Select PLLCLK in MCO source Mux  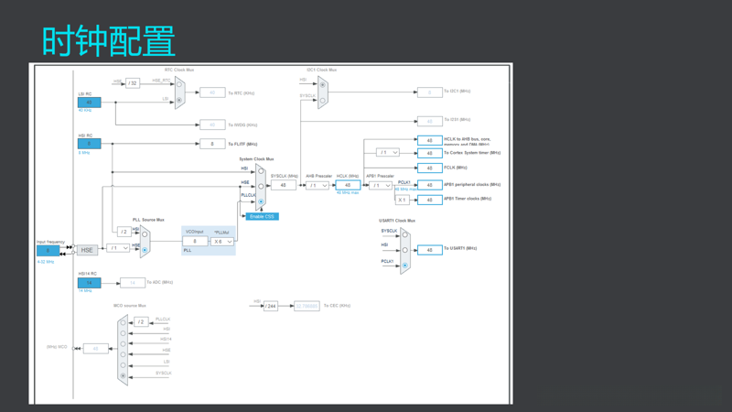click(x=123, y=322)
